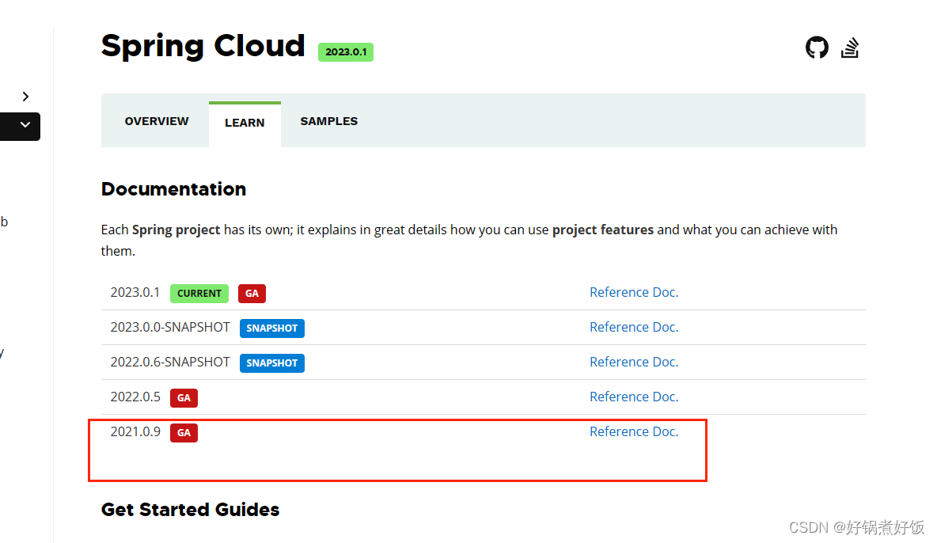Click the GA badge beside 2021.0.9

pos(184,432)
